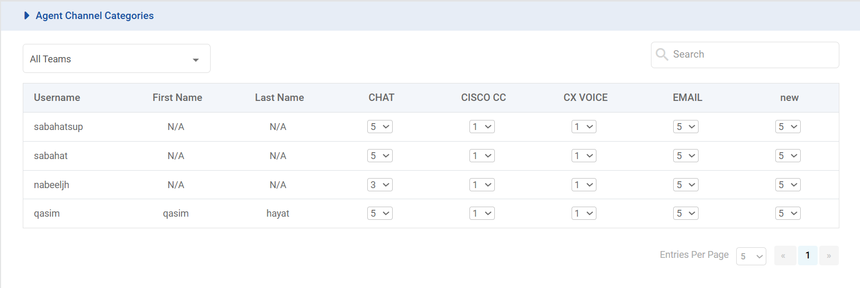Open CHAT dropdown for nabeeljh
The width and height of the screenshot is (860, 288).
(379, 185)
